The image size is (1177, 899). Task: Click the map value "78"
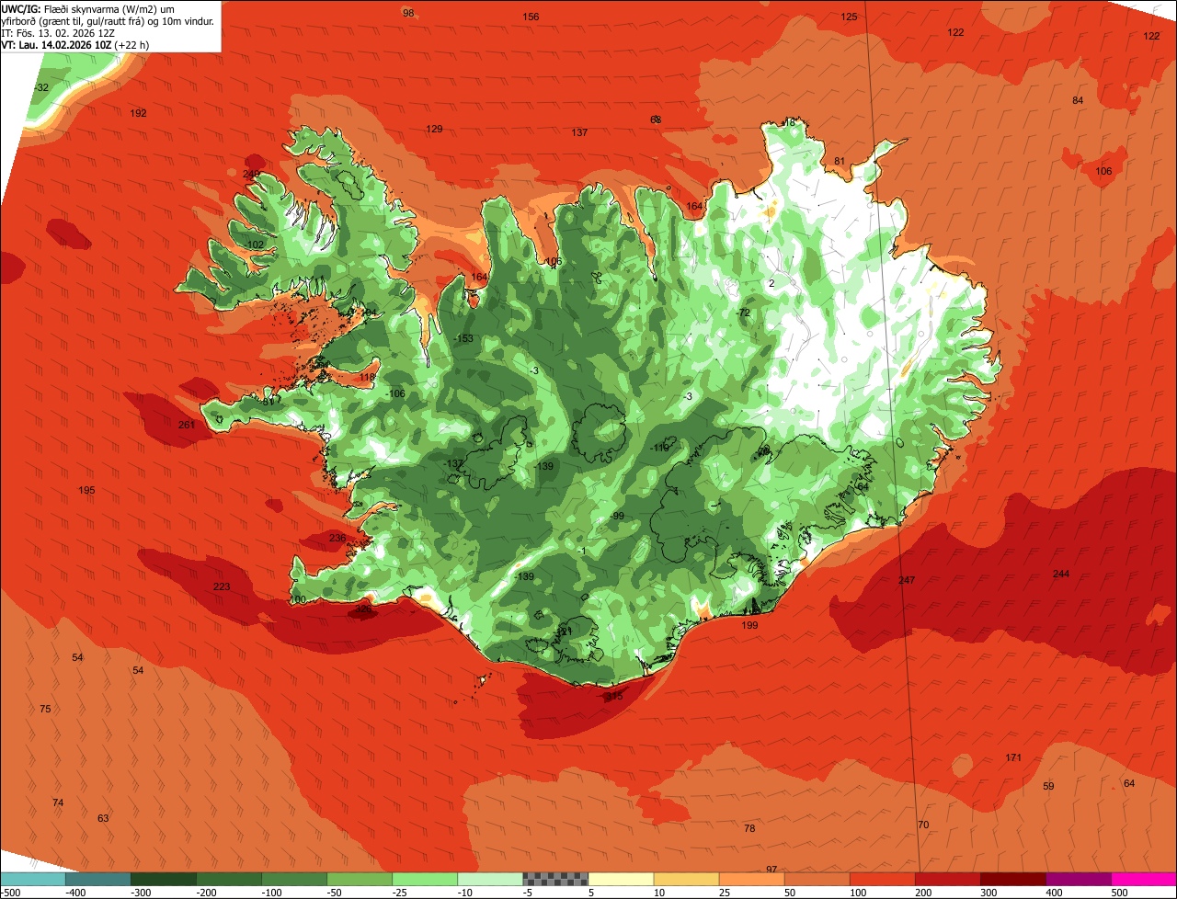click(x=749, y=828)
